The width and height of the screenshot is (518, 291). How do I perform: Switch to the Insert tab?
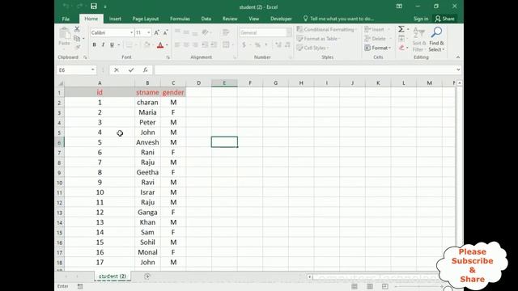(115, 19)
